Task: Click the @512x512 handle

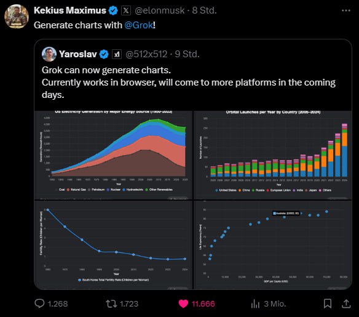Action: [x=146, y=54]
